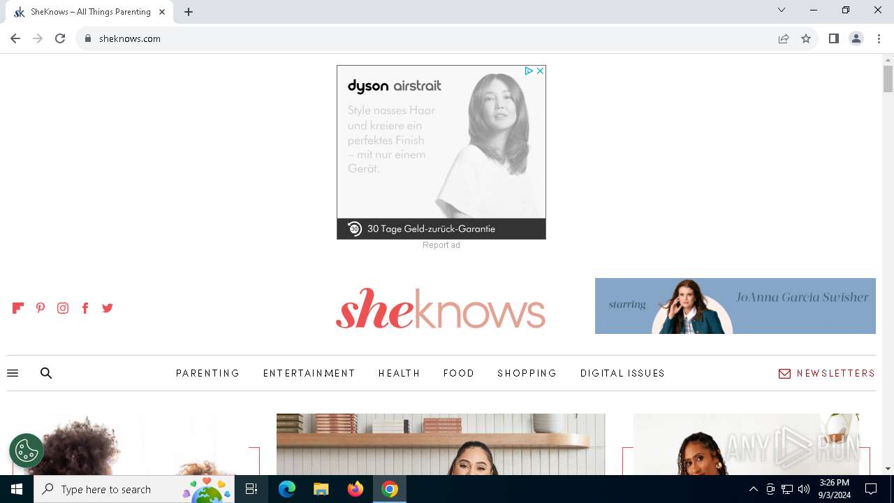Screen dimensions: 894x503
Task: Go back to previous page
Action: tap(15, 38)
